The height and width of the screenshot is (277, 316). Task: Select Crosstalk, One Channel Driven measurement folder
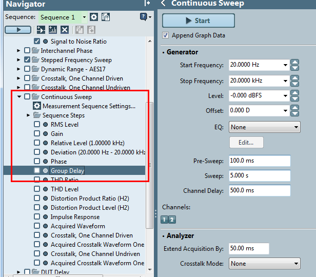(x=82, y=78)
